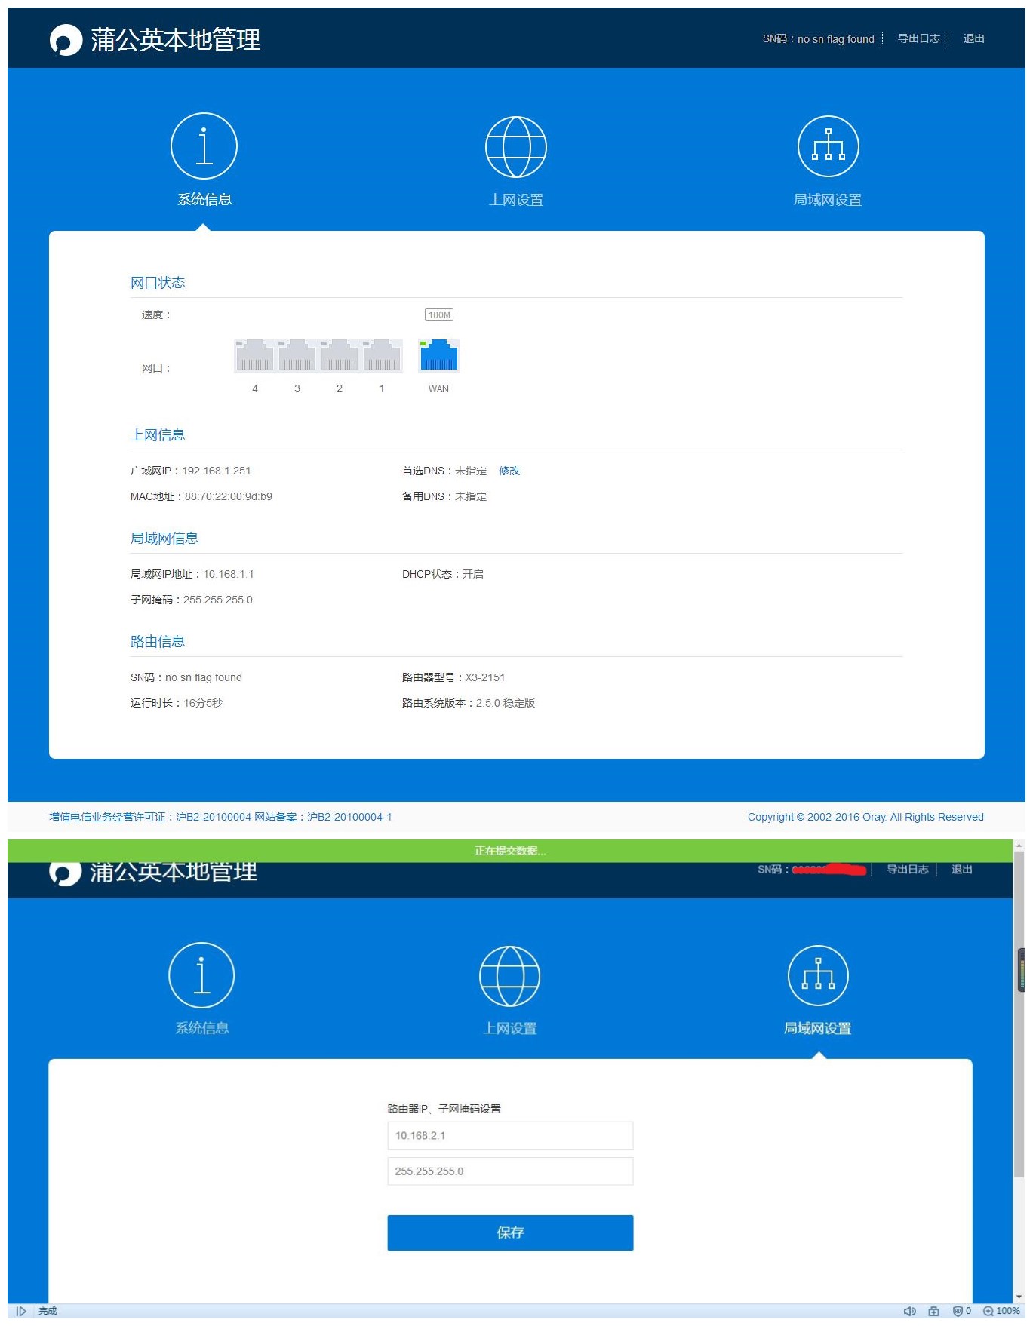This screenshot has width=1033, height=1326.
Task: Click 导出日志 in the upper page header
Action: (918, 38)
